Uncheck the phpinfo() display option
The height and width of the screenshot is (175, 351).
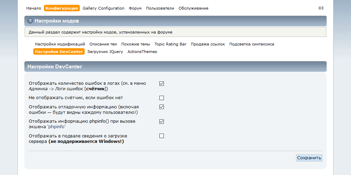click(162, 121)
